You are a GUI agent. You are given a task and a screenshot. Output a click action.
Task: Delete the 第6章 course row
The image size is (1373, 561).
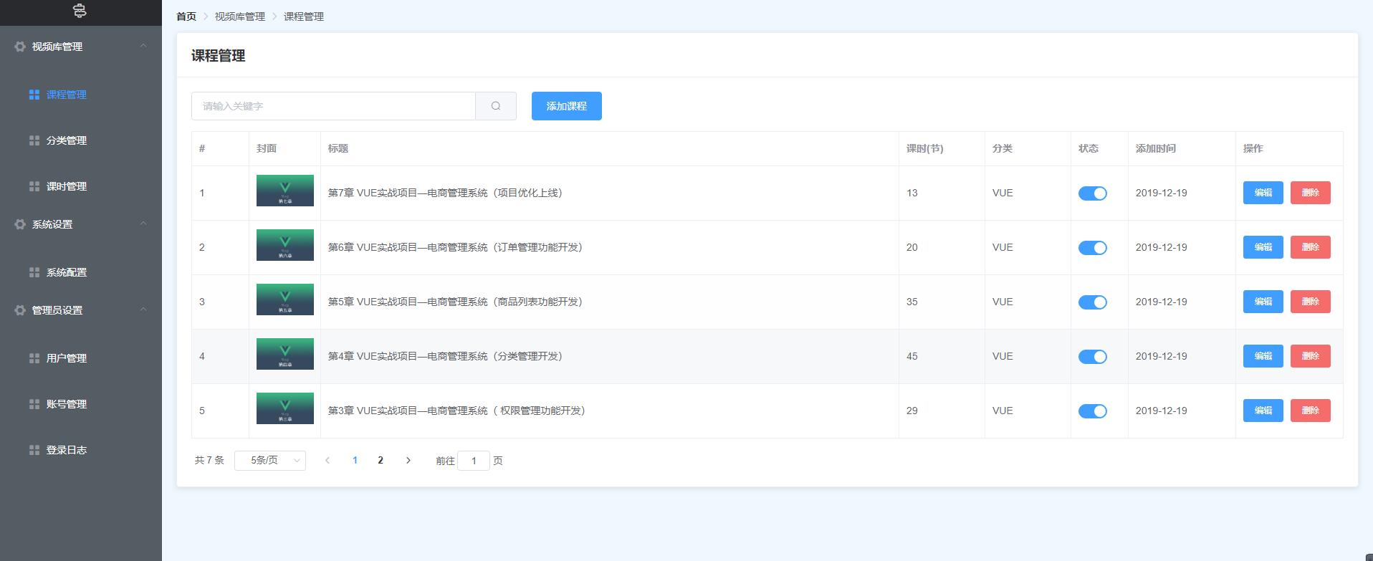pyautogui.click(x=1310, y=247)
